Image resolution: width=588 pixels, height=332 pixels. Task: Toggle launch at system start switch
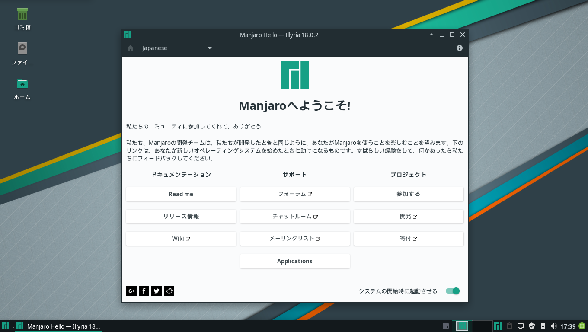[453, 291]
